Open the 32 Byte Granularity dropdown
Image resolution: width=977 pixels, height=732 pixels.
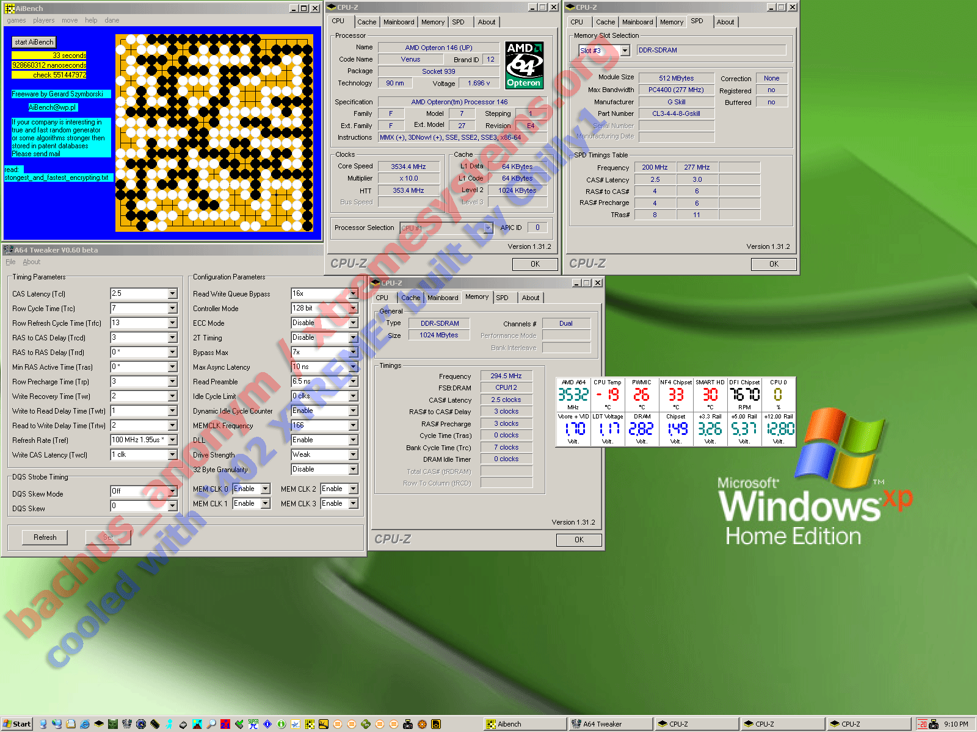[x=354, y=470]
